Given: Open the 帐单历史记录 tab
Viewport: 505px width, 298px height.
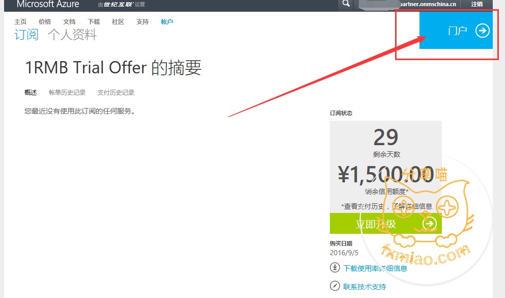Looking at the screenshot, I should pyautogui.click(x=67, y=93).
